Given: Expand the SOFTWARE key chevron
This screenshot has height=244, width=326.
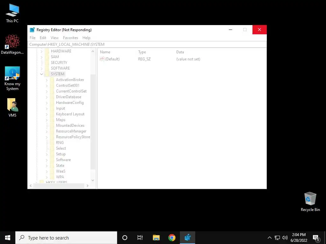Looking at the screenshot, I should point(42,68).
